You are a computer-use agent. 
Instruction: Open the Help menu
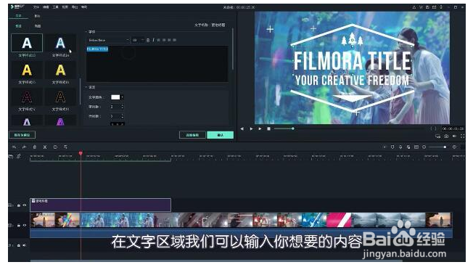point(84,7)
